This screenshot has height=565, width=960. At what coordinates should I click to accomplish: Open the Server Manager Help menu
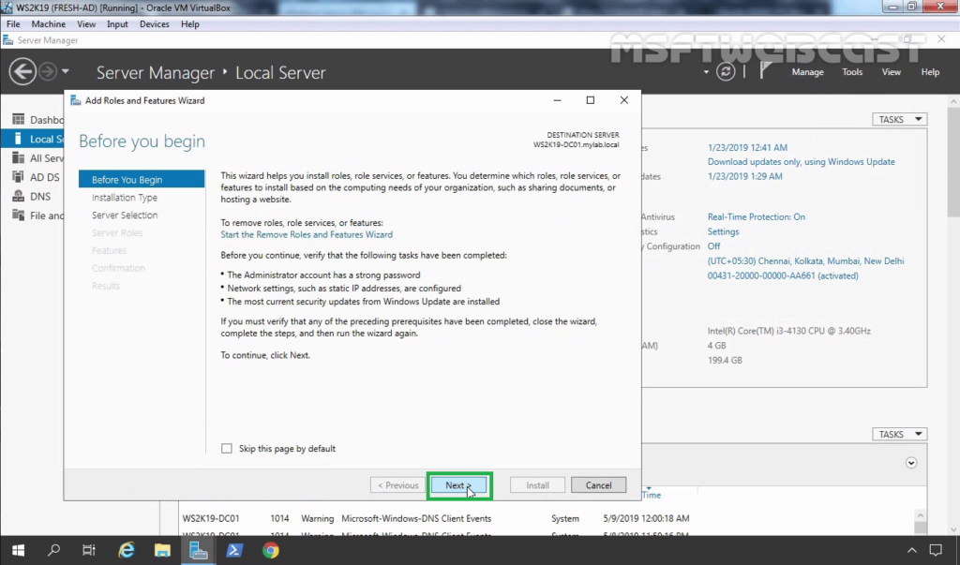coord(930,71)
